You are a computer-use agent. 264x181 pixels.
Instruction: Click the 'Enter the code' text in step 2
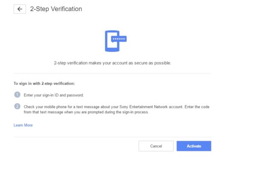click(197, 106)
